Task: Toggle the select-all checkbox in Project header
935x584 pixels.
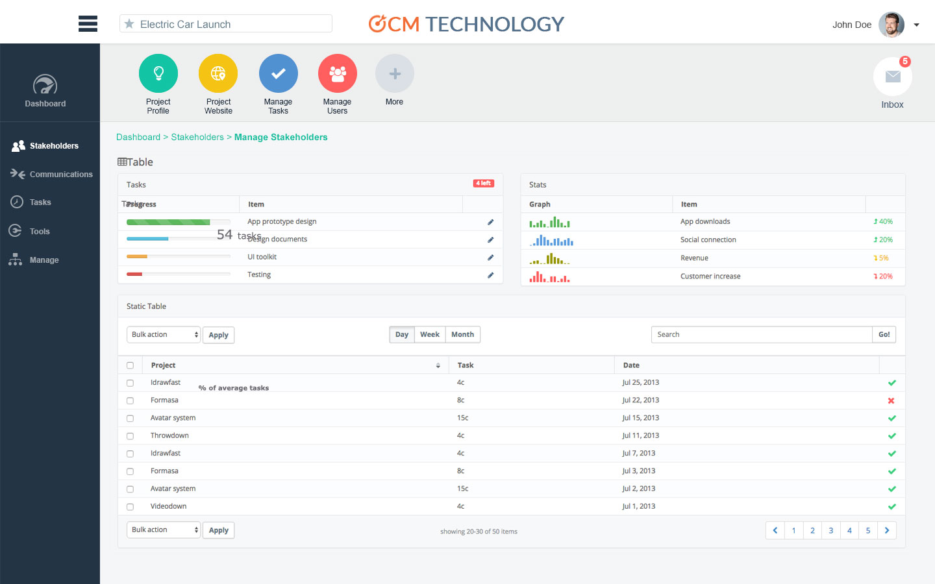Action: [130, 365]
